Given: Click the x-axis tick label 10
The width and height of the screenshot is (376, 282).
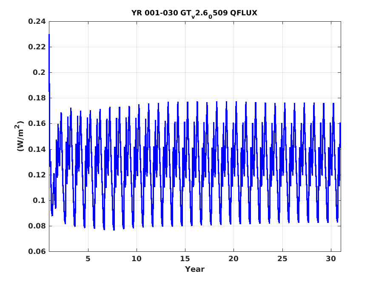Looking at the screenshot, I should click(137, 259).
